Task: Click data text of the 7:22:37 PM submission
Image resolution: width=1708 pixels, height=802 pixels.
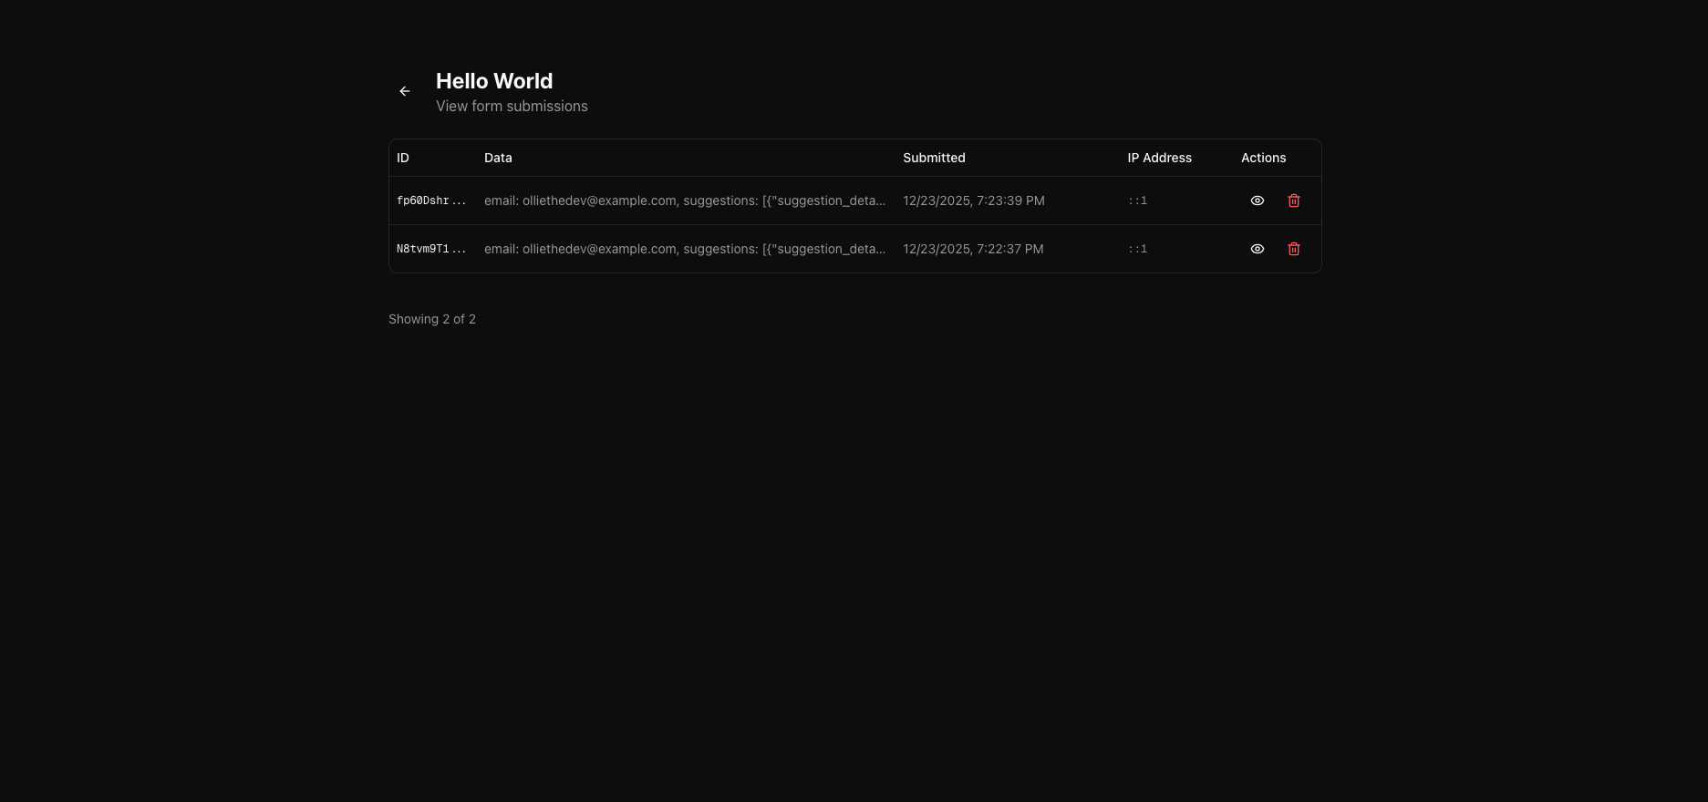Action: 684,249
